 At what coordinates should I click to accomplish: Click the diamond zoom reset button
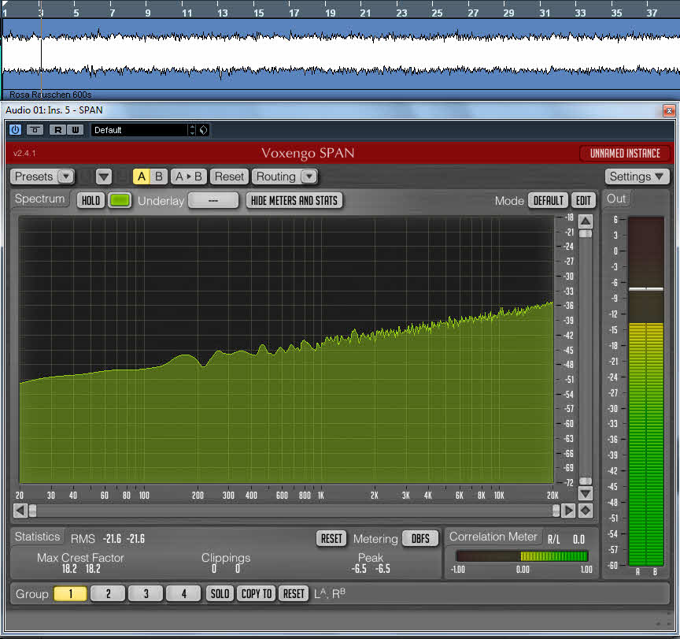tap(586, 511)
